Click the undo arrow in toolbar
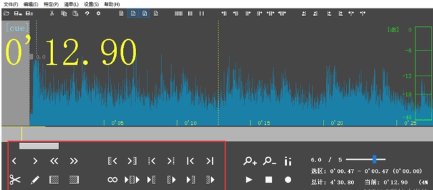 click(87, 13)
